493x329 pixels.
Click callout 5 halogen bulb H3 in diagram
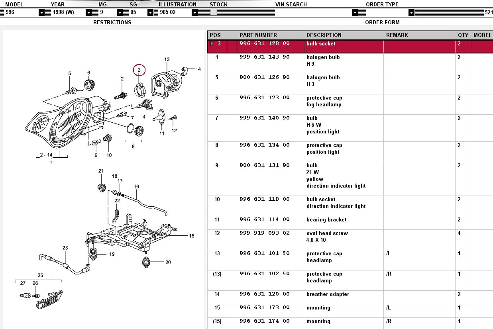point(69,73)
